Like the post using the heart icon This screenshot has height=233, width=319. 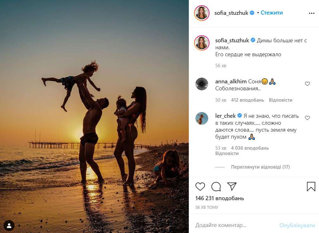(200, 187)
